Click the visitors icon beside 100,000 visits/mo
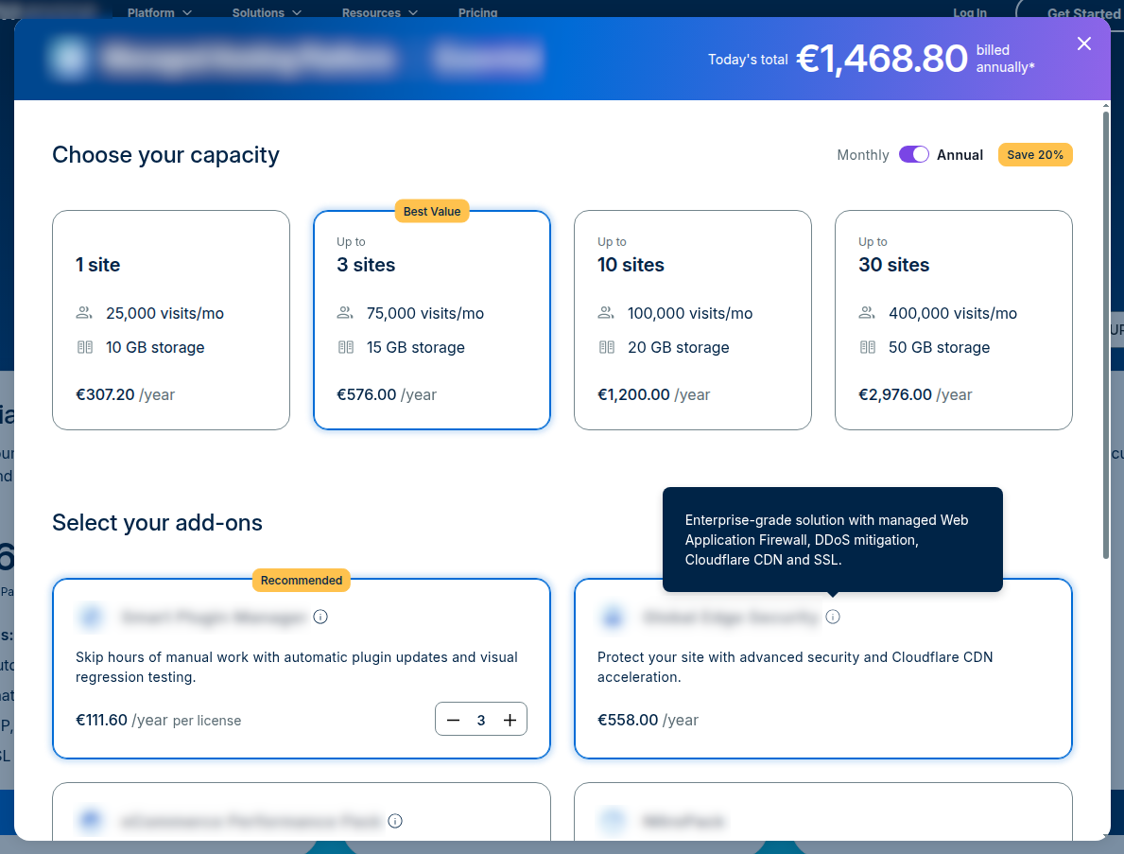Screen dimensions: 1124x854 point(606,313)
